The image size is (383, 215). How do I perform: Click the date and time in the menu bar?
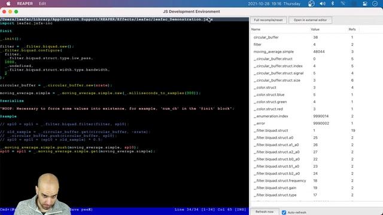(x=274, y=4)
